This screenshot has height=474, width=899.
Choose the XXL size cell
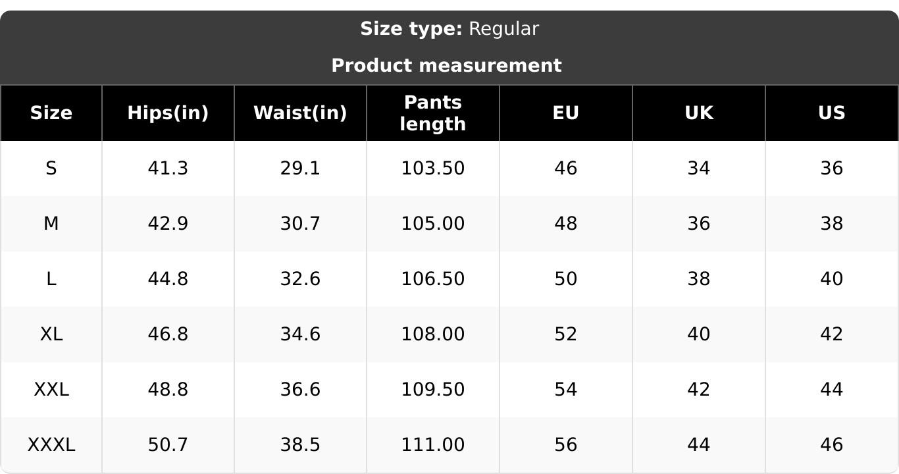(x=51, y=390)
